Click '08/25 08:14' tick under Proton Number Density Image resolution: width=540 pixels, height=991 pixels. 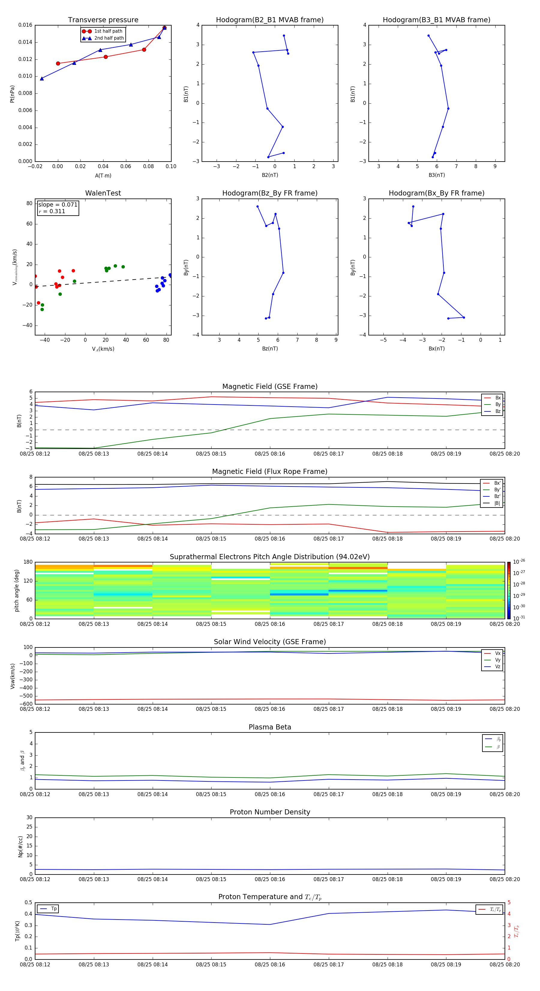153,879
